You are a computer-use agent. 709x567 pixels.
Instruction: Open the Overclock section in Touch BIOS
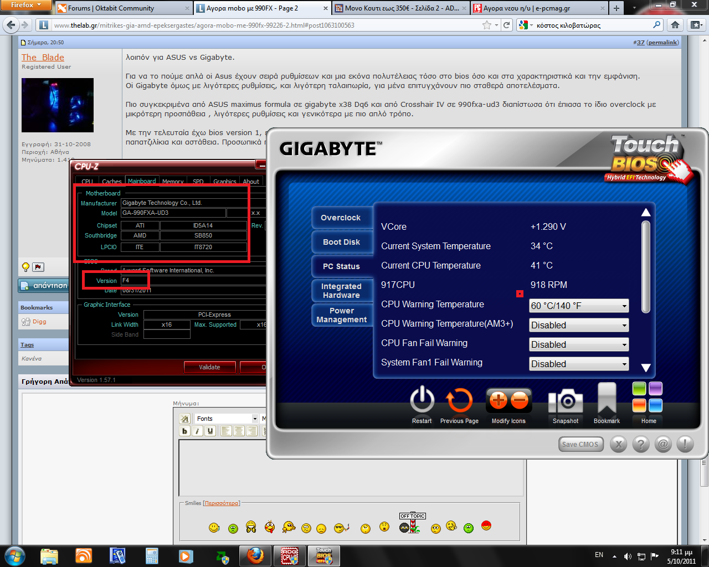click(x=341, y=218)
